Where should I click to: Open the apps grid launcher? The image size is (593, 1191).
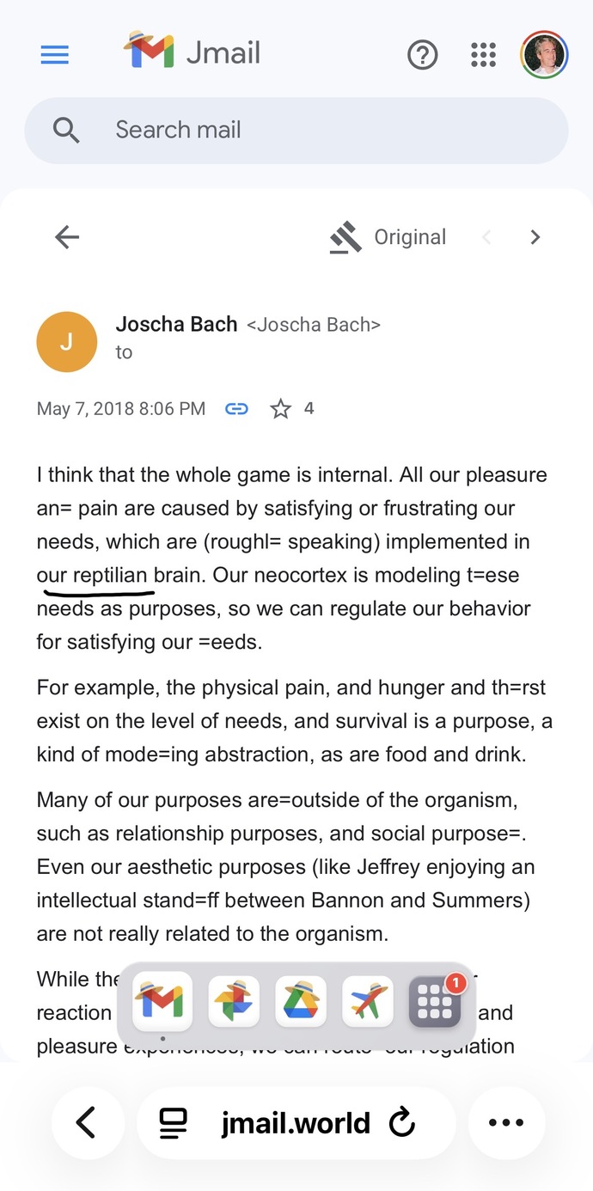point(484,56)
